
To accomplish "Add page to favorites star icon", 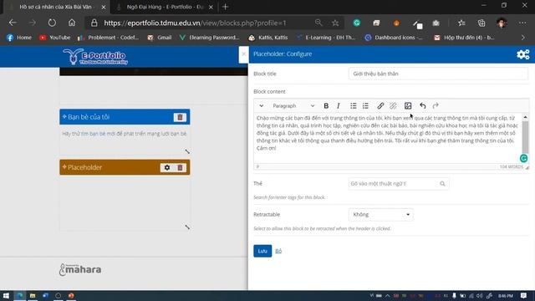I will (335, 23).
